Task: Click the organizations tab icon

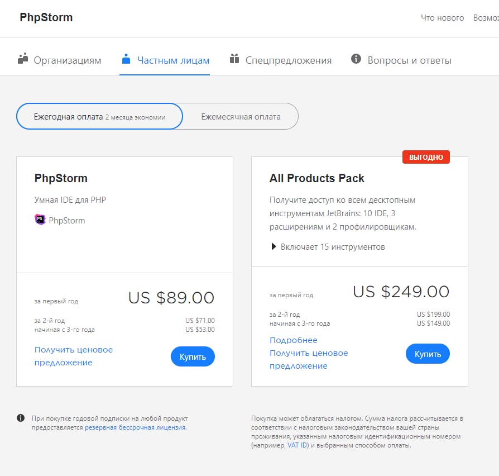Action: [x=23, y=59]
